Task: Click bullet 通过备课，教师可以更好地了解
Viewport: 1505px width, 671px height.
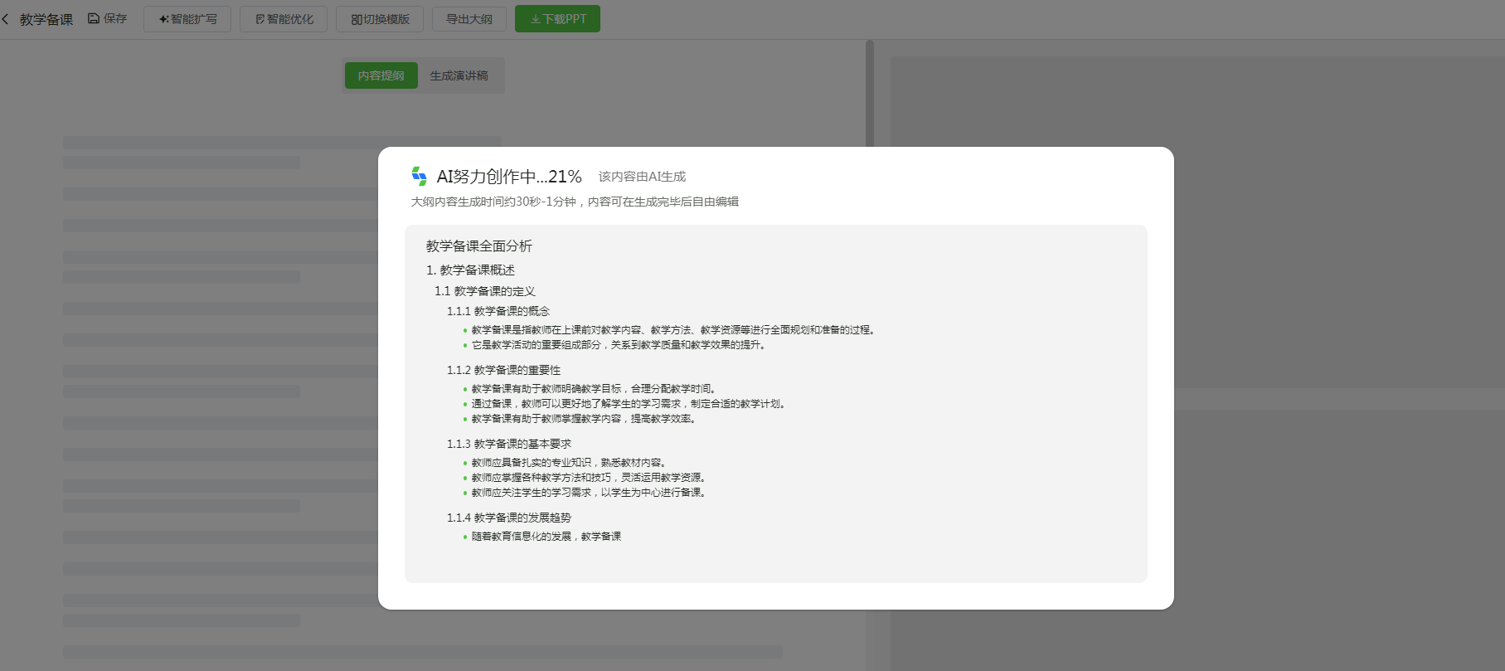Action: [629, 404]
